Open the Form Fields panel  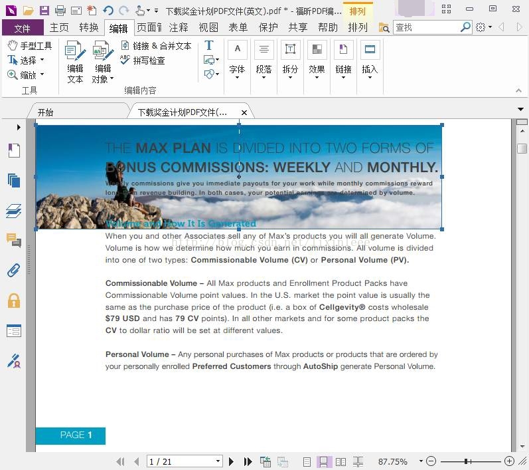point(14,330)
